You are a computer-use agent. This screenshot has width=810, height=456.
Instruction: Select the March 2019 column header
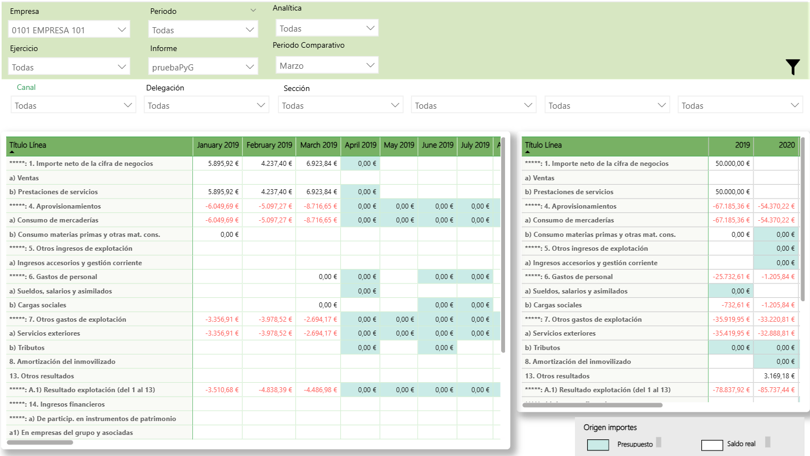pos(318,145)
